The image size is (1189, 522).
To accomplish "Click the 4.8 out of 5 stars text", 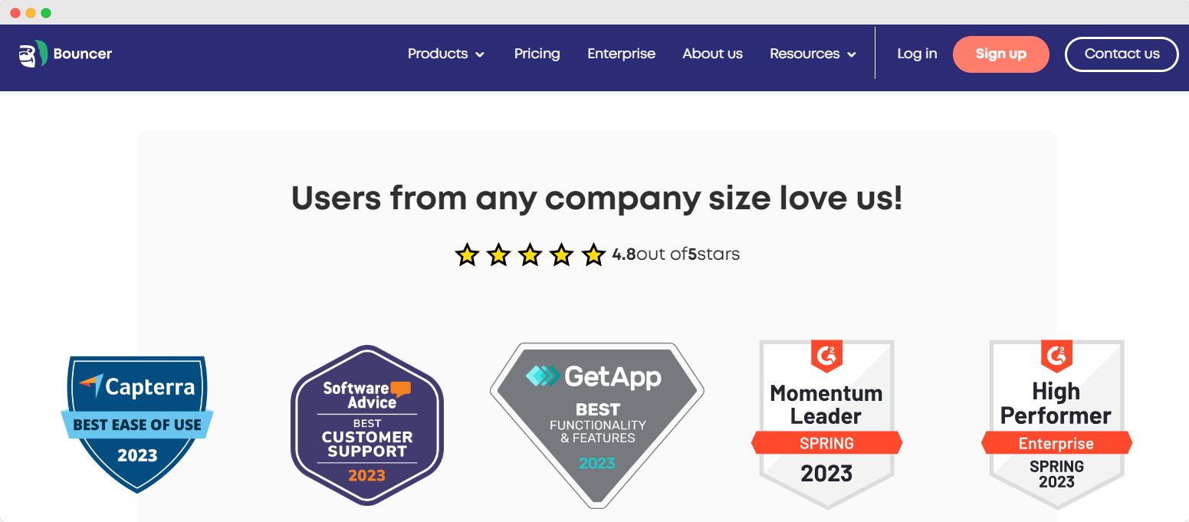I will [x=675, y=254].
